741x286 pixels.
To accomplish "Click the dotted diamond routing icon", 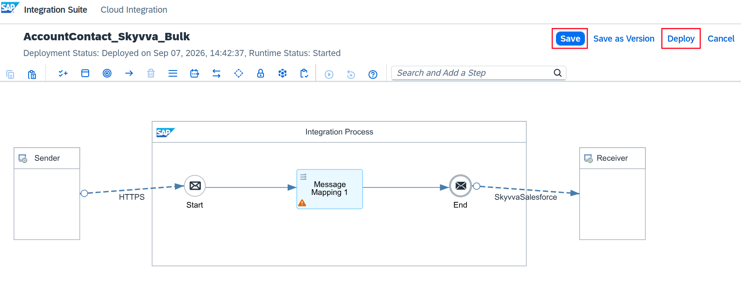I will click(239, 73).
